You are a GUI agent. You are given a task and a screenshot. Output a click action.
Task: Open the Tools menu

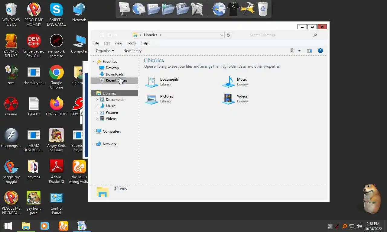pos(131,43)
